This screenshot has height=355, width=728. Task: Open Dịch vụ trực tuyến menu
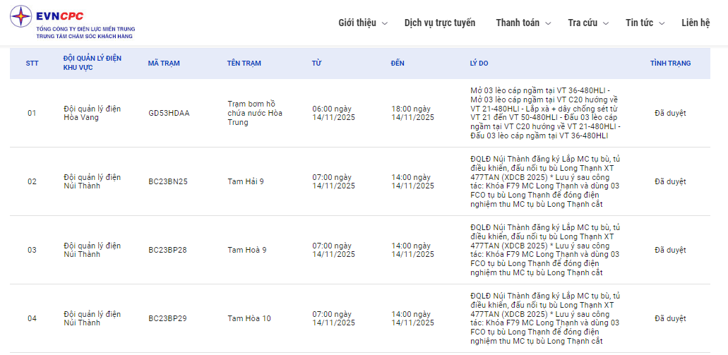(439, 23)
